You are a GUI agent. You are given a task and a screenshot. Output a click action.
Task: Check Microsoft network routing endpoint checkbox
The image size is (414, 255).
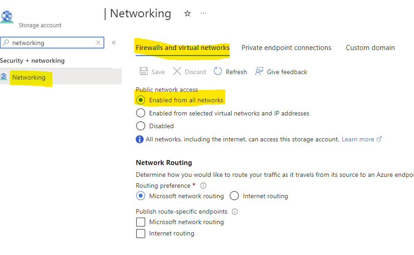coord(140,222)
